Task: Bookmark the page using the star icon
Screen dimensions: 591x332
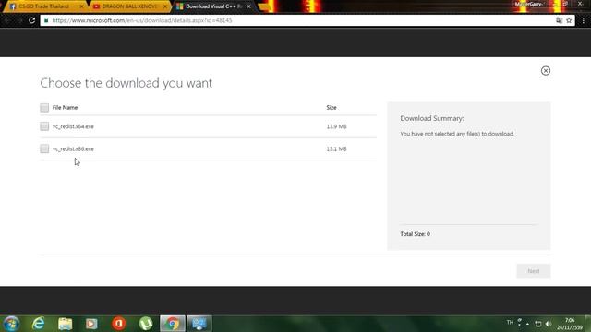Action: (x=569, y=20)
